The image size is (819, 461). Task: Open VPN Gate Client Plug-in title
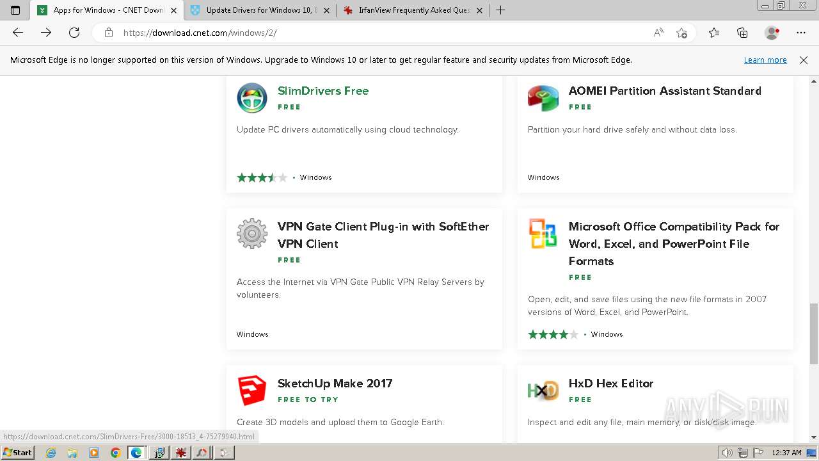[383, 235]
